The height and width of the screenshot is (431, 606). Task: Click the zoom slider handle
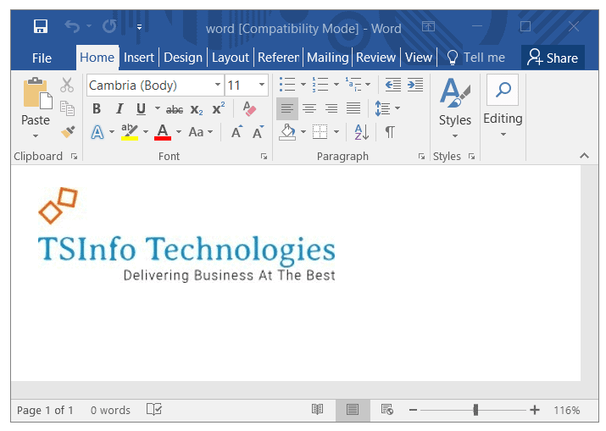(475, 410)
